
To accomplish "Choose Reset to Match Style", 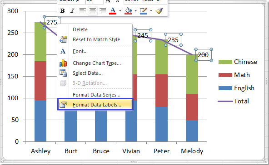I will pos(95,39).
